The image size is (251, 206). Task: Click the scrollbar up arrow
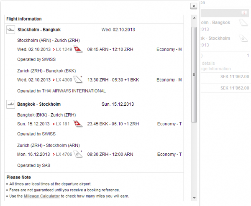coord(194,19)
